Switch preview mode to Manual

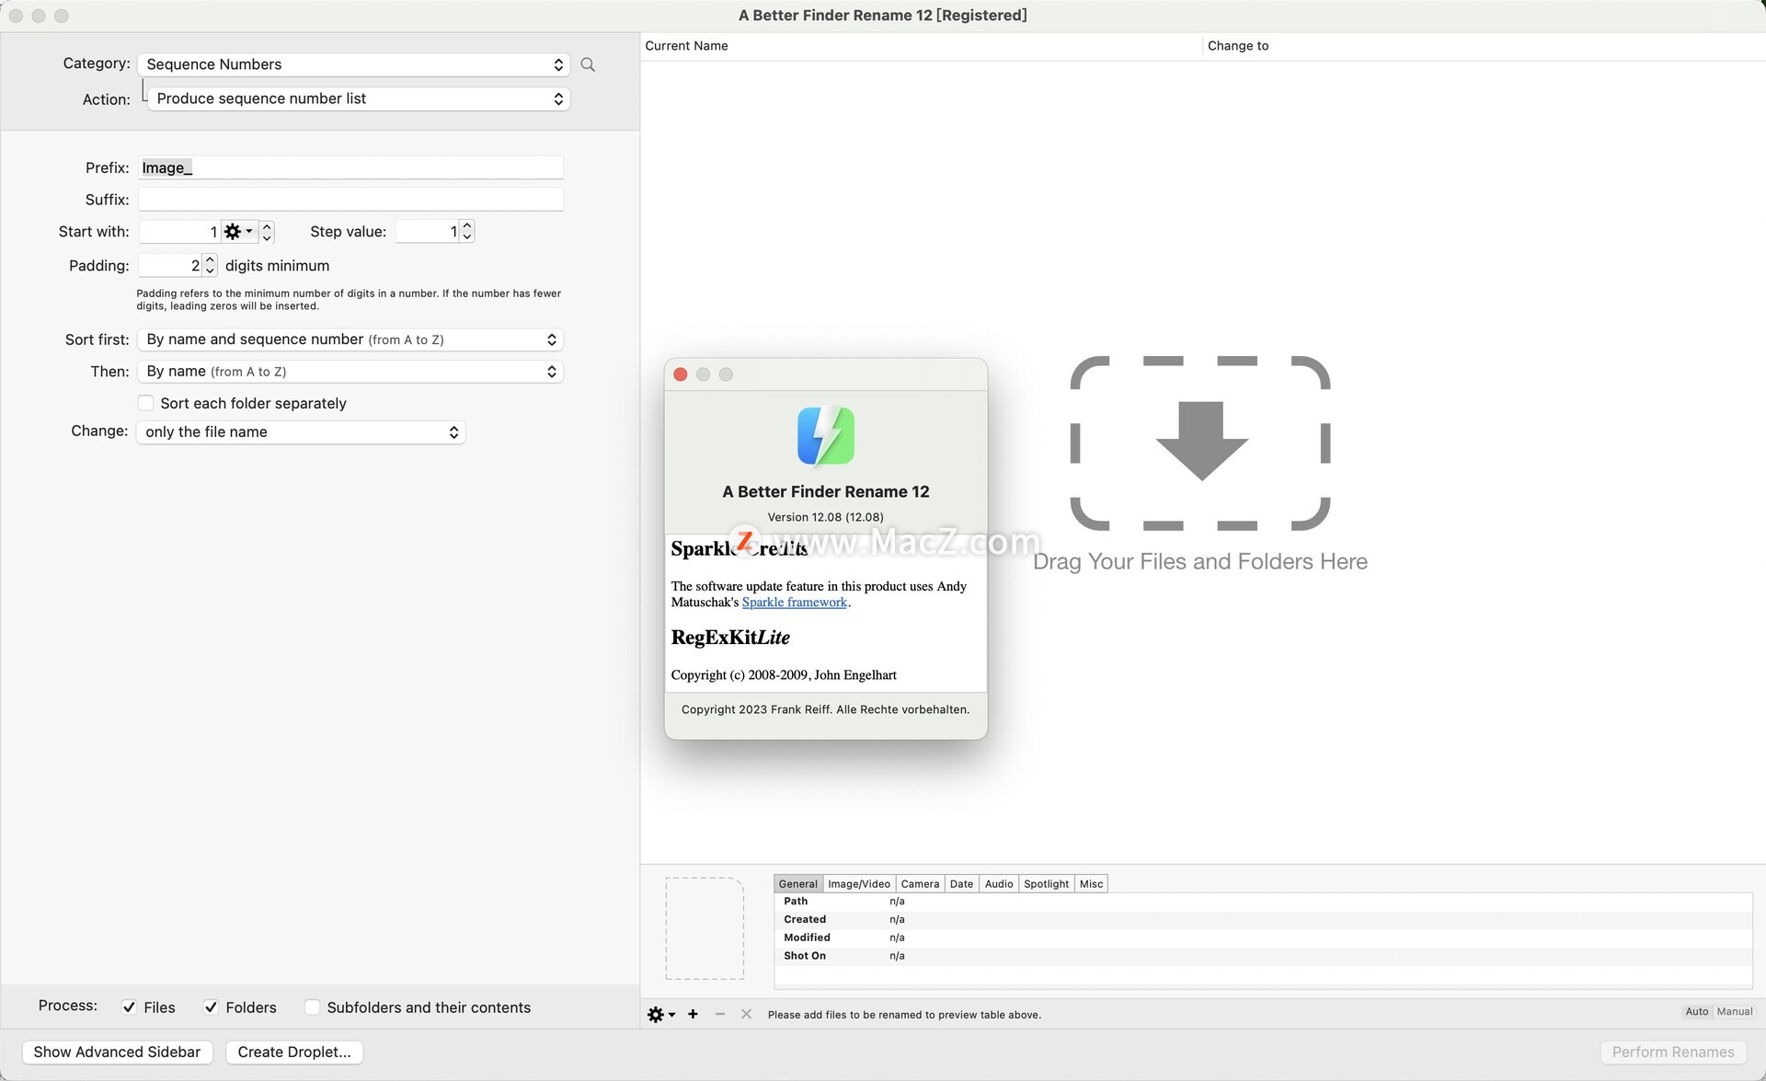[x=1734, y=1011]
